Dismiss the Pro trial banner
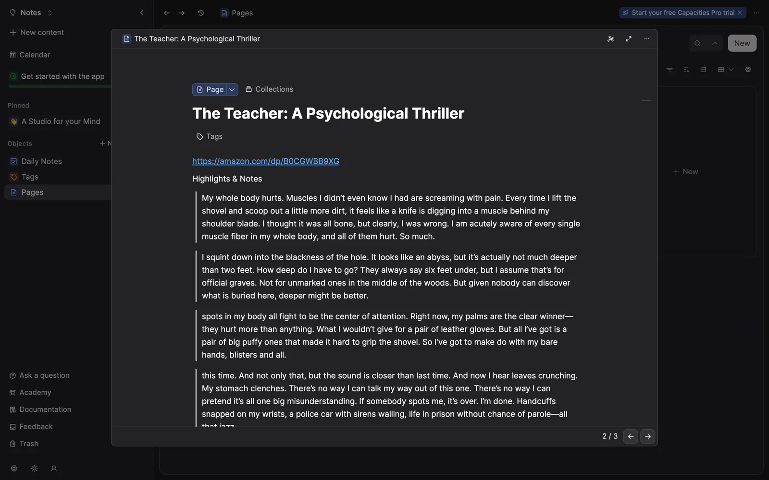This screenshot has height=480, width=769. coord(740,12)
